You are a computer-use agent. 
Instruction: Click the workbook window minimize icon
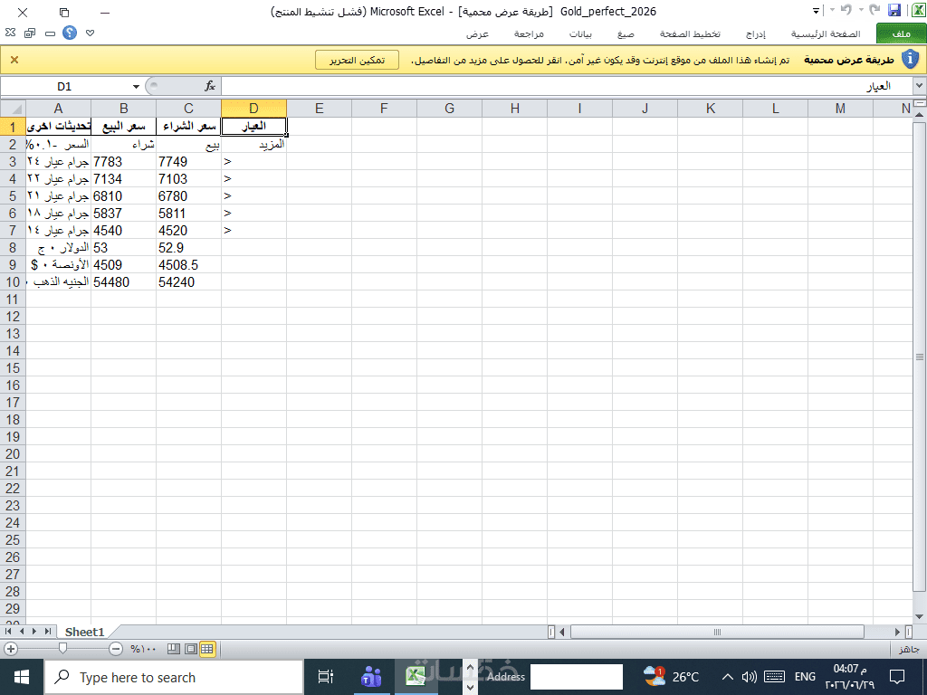[x=51, y=33]
